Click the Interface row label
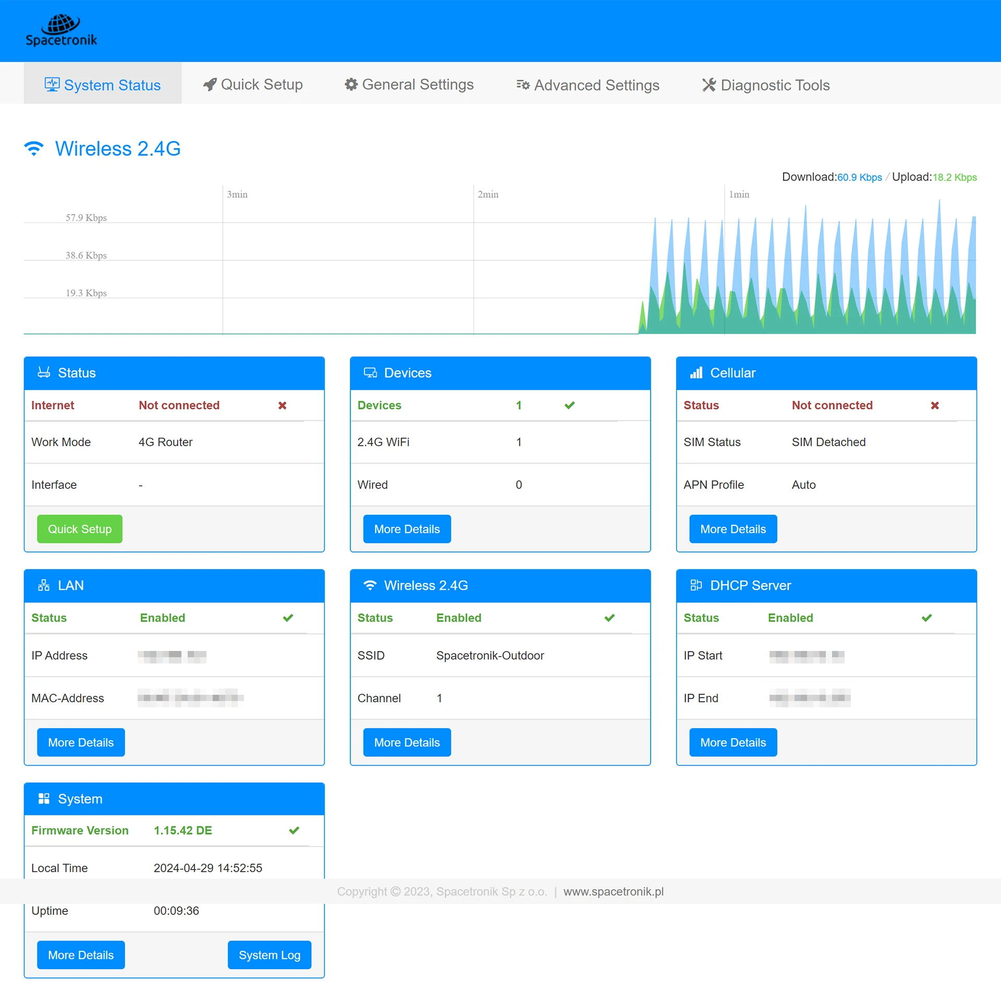 (54, 485)
